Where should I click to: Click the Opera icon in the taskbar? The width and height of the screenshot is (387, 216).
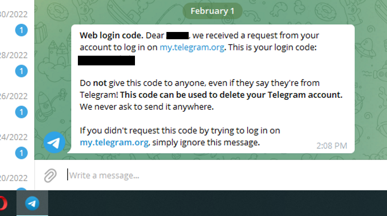2,203
